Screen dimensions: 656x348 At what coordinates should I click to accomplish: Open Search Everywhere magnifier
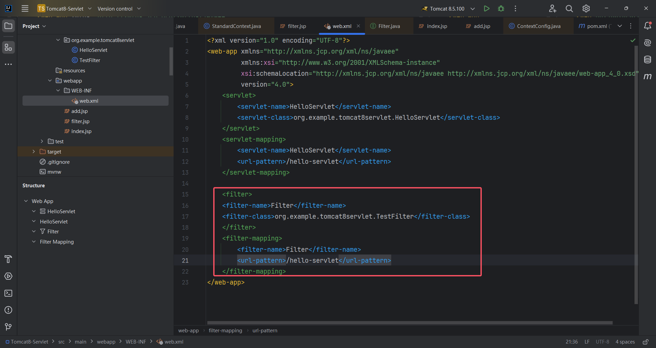pyautogui.click(x=569, y=9)
